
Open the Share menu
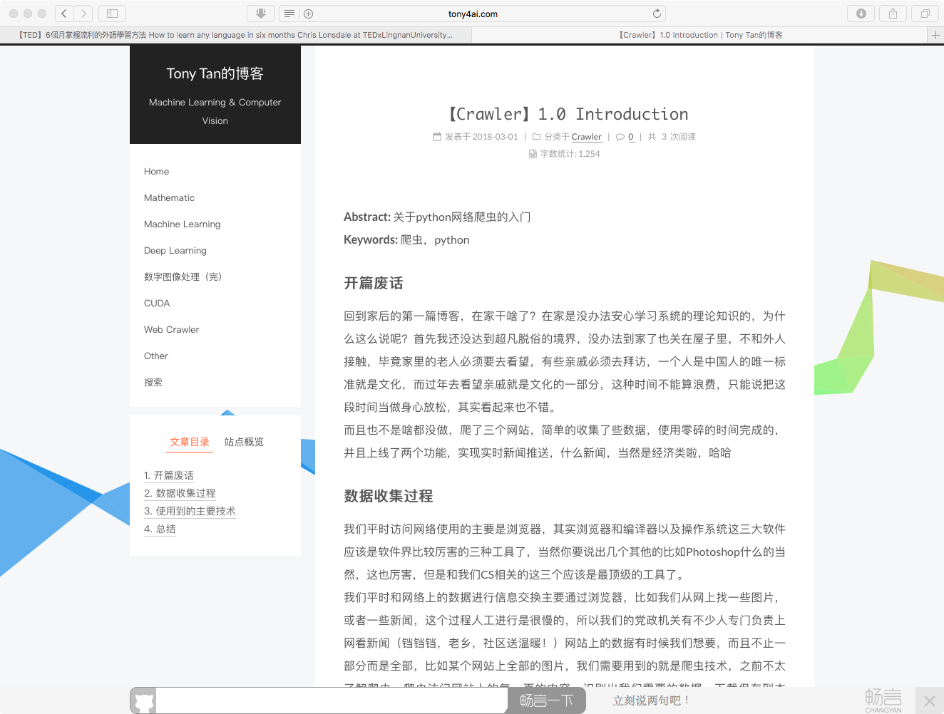[893, 14]
